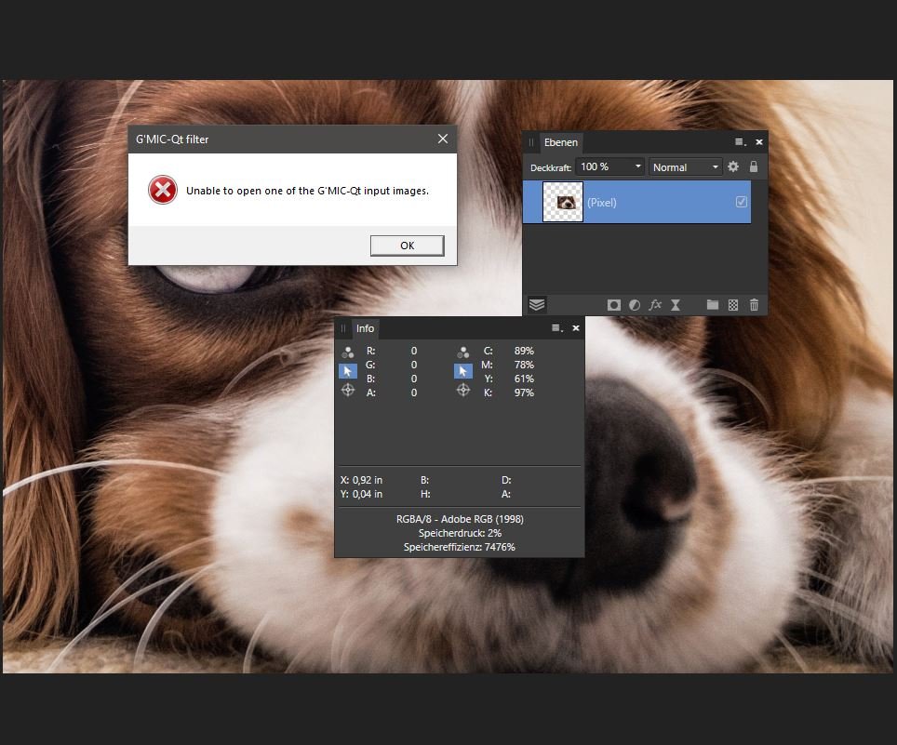The width and height of the screenshot is (897, 745).
Task: Click the Ebenen panel drag grip
Action: 531,142
